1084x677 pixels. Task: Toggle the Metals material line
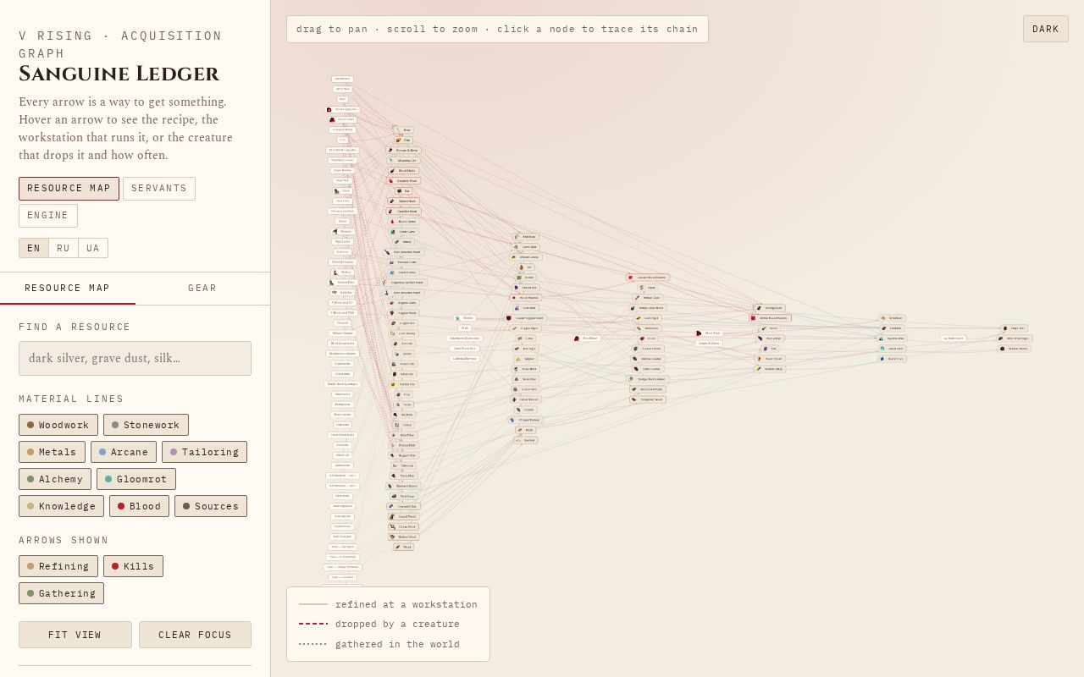pyautogui.click(x=52, y=452)
